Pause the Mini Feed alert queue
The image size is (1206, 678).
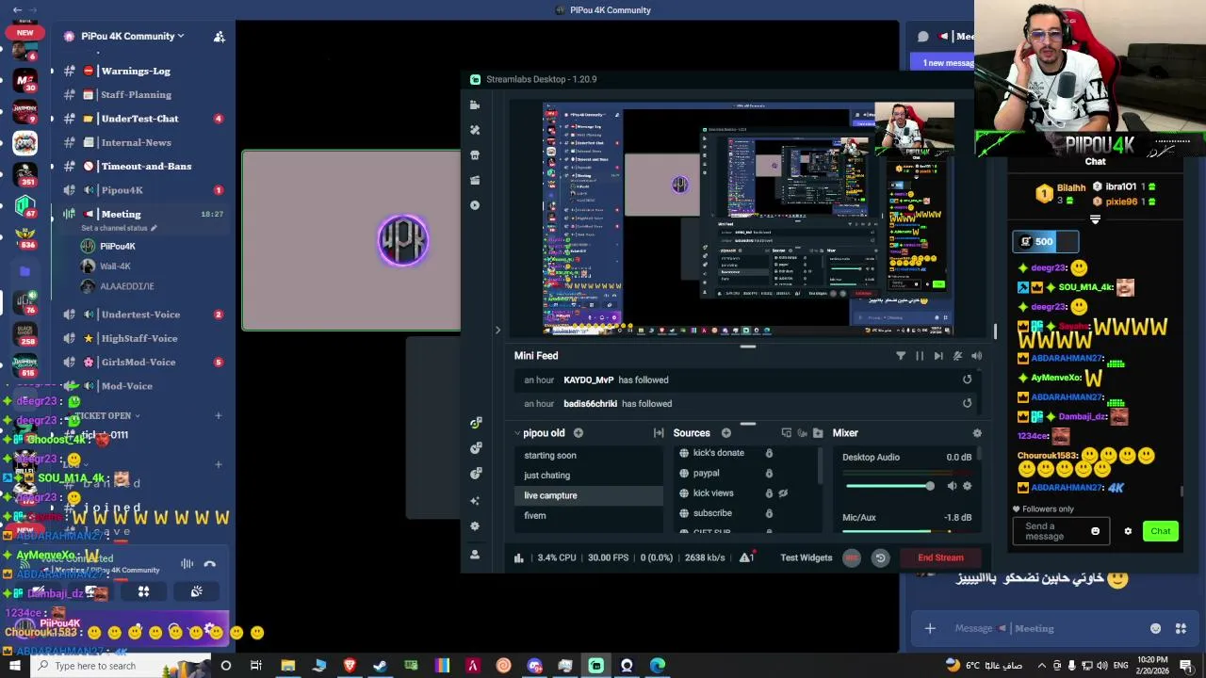(920, 356)
